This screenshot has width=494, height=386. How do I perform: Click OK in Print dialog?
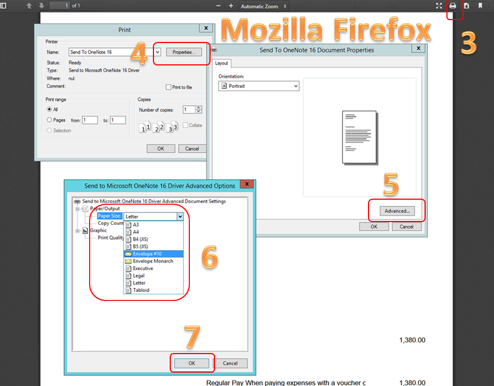(x=161, y=148)
